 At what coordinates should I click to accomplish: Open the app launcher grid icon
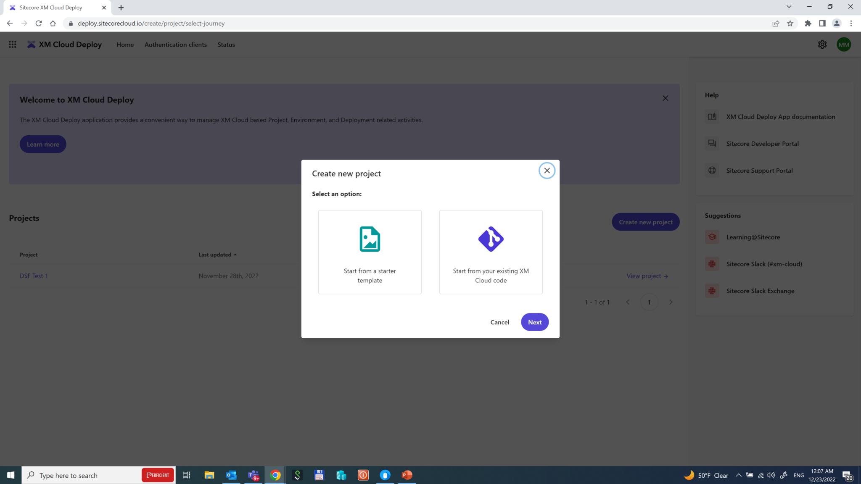[x=12, y=44]
